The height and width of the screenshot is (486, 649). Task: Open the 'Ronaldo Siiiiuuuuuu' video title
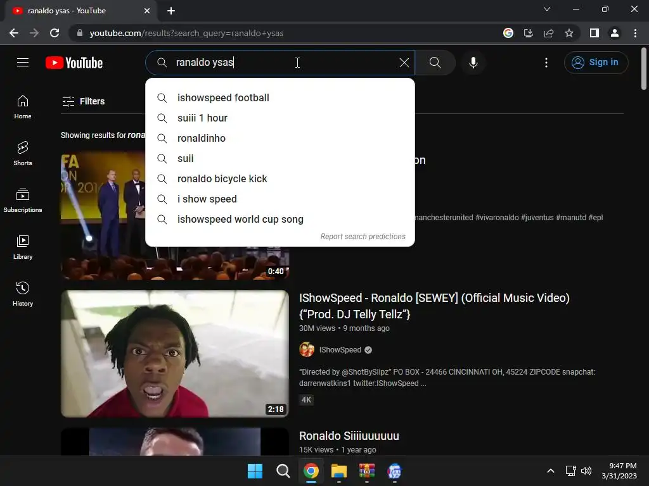pyautogui.click(x=349, y=435)
